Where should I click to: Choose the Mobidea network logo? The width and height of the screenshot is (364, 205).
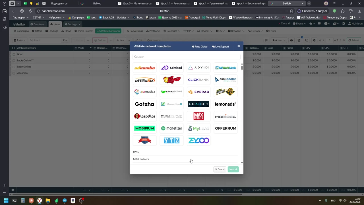[226, 116]
